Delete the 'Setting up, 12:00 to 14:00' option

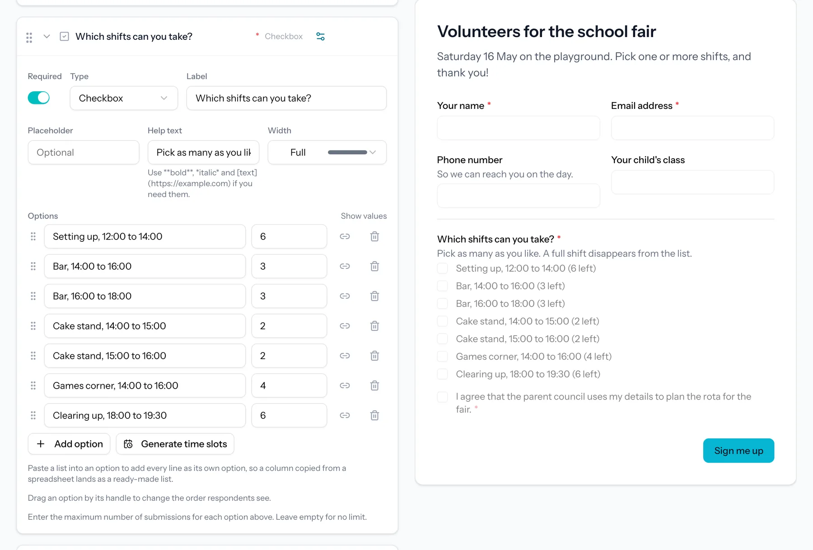coord(374,236)
